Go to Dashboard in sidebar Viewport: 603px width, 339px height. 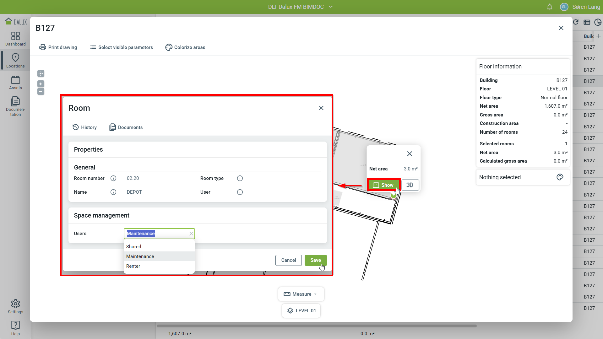15,39
